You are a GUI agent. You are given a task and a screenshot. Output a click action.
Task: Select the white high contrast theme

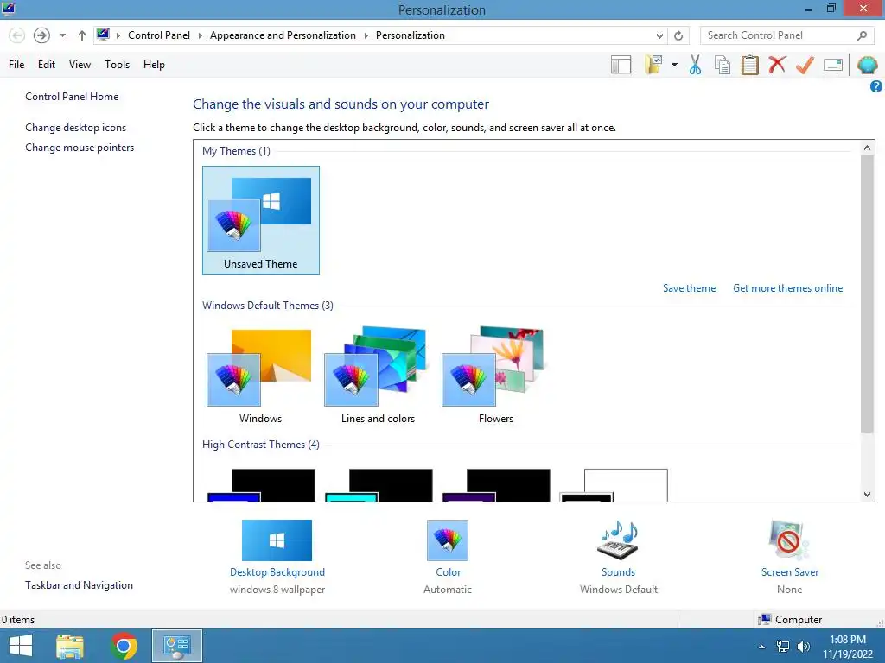(614, 485)
